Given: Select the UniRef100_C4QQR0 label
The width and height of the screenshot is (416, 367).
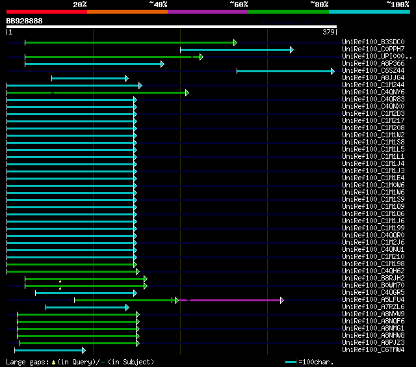Looking at the screenshot, I should (x=373, y=236).
